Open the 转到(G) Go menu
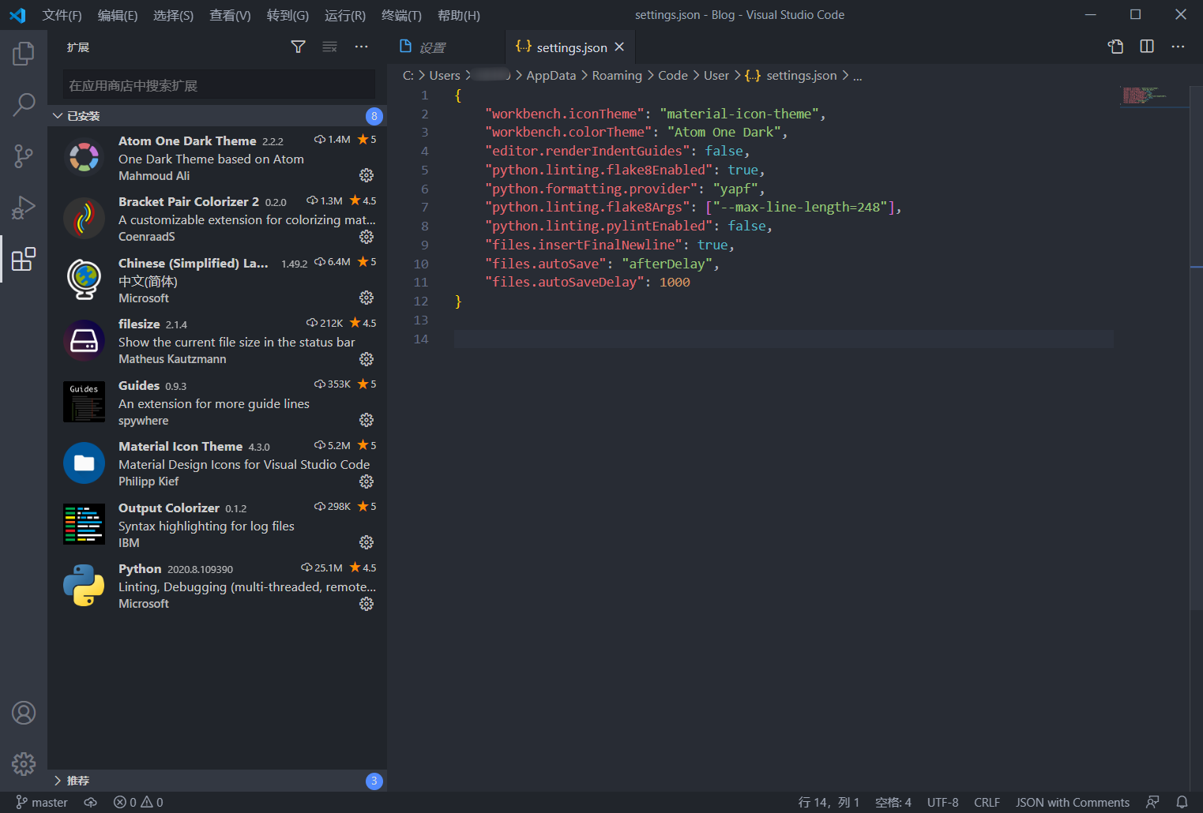Screen dimensions: 1203x813 288,15
